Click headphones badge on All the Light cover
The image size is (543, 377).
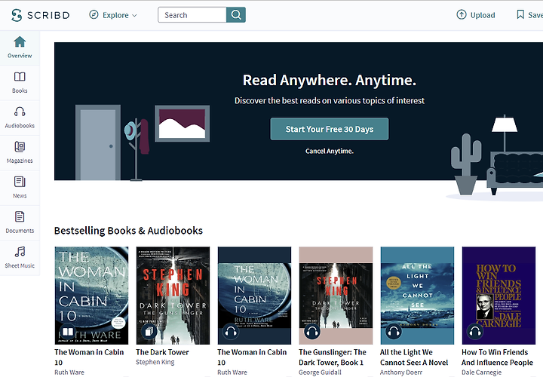394,332
